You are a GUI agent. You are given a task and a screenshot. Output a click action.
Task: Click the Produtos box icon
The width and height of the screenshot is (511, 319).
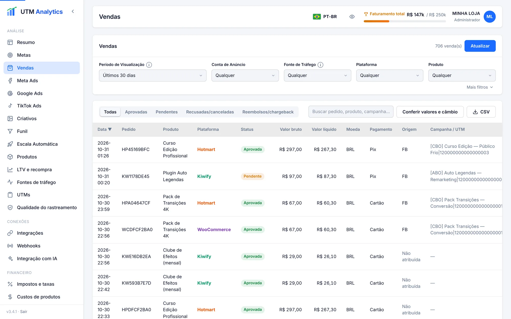10,157
